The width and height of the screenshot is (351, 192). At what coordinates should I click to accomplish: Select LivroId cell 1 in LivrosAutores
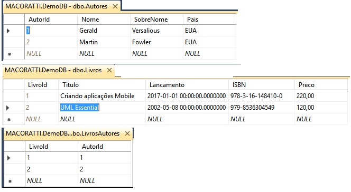[51, 158]
